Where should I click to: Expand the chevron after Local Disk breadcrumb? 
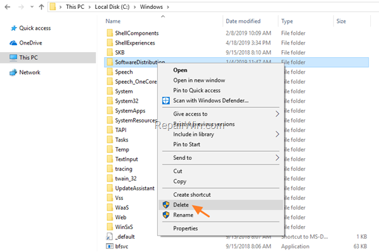pyautogui.click(x=134, y=7)
